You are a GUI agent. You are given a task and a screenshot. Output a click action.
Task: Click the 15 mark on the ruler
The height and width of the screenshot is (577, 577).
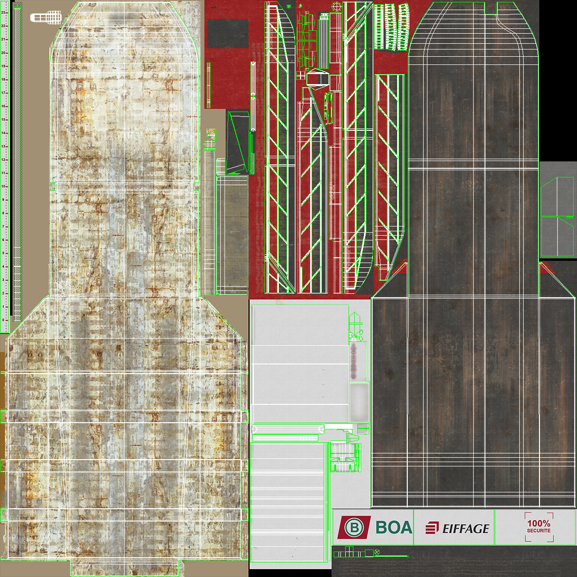point(3,120)
